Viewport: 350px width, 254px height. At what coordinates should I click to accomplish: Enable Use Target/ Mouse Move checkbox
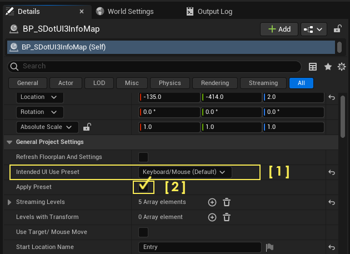pyautogui.click(x=143, y=232)
